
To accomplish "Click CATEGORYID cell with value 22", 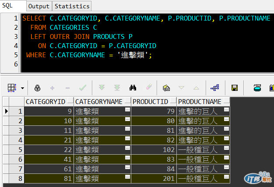I will [x=49, y=149].
